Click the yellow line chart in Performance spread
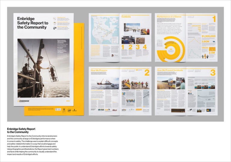The height and width of the screenshot is (162, 231). (194, 41)
